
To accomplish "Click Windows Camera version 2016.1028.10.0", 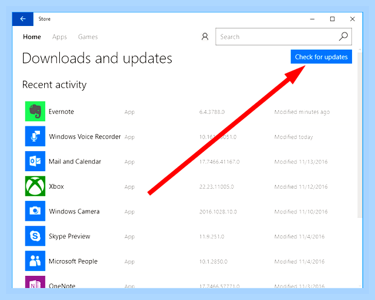I will coord(218,212).
